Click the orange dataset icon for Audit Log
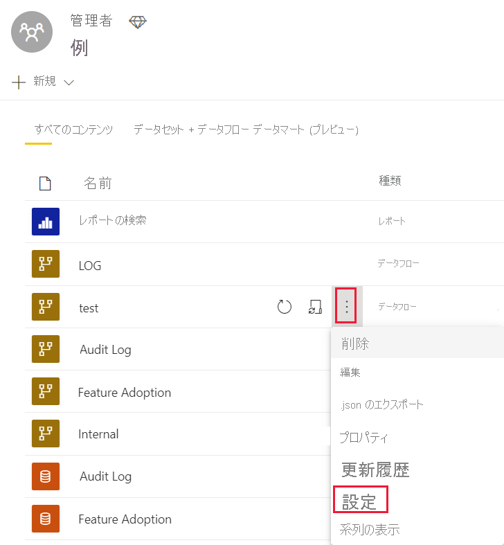 tap(46, 476)
